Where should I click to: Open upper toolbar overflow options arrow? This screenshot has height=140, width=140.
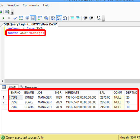coord(12,12)
